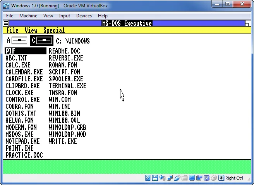Viewport: 254px width, 185px height.
Task: Click the CPU virtualization status icon
Action: pyautogui.click(x=206, y=178)
